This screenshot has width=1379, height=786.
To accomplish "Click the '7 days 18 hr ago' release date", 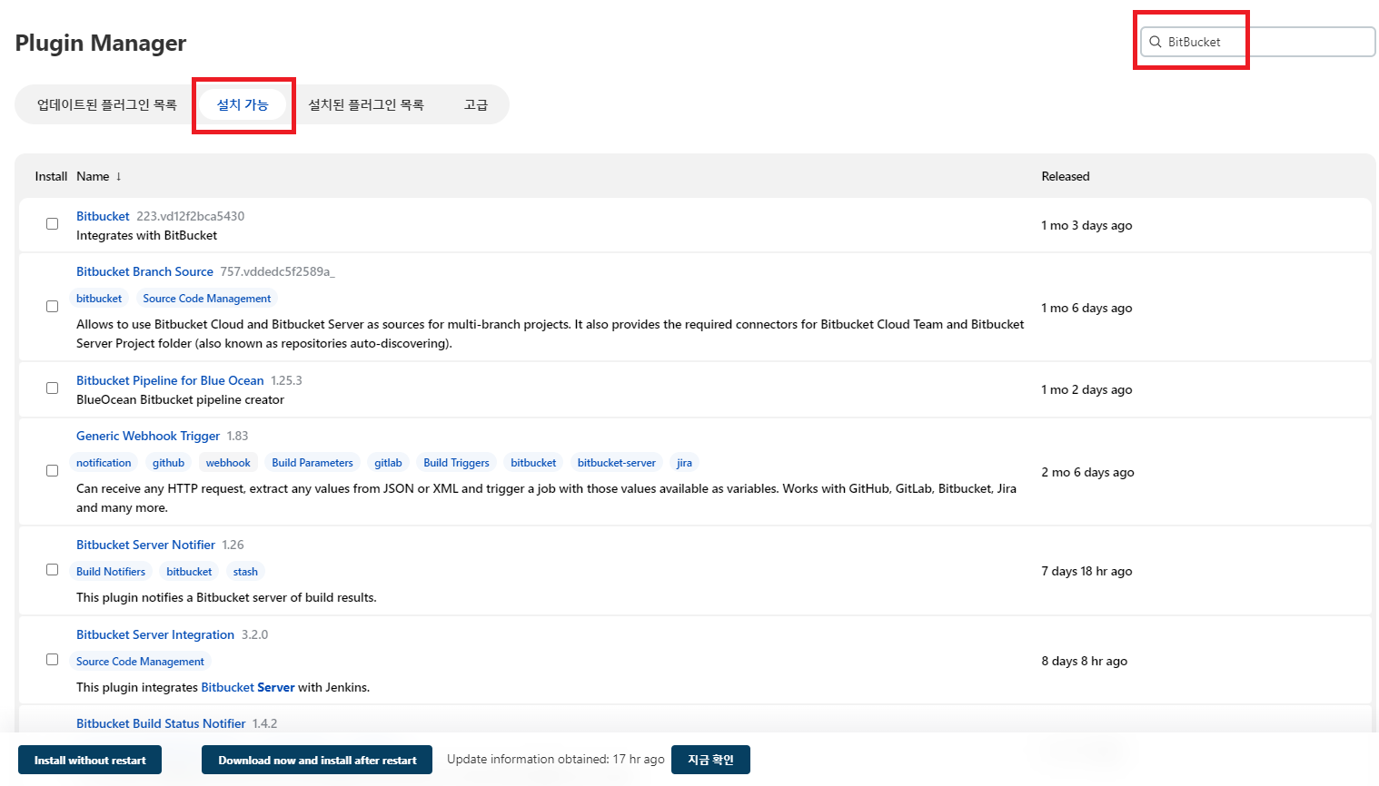I will tap(1086, 571).
